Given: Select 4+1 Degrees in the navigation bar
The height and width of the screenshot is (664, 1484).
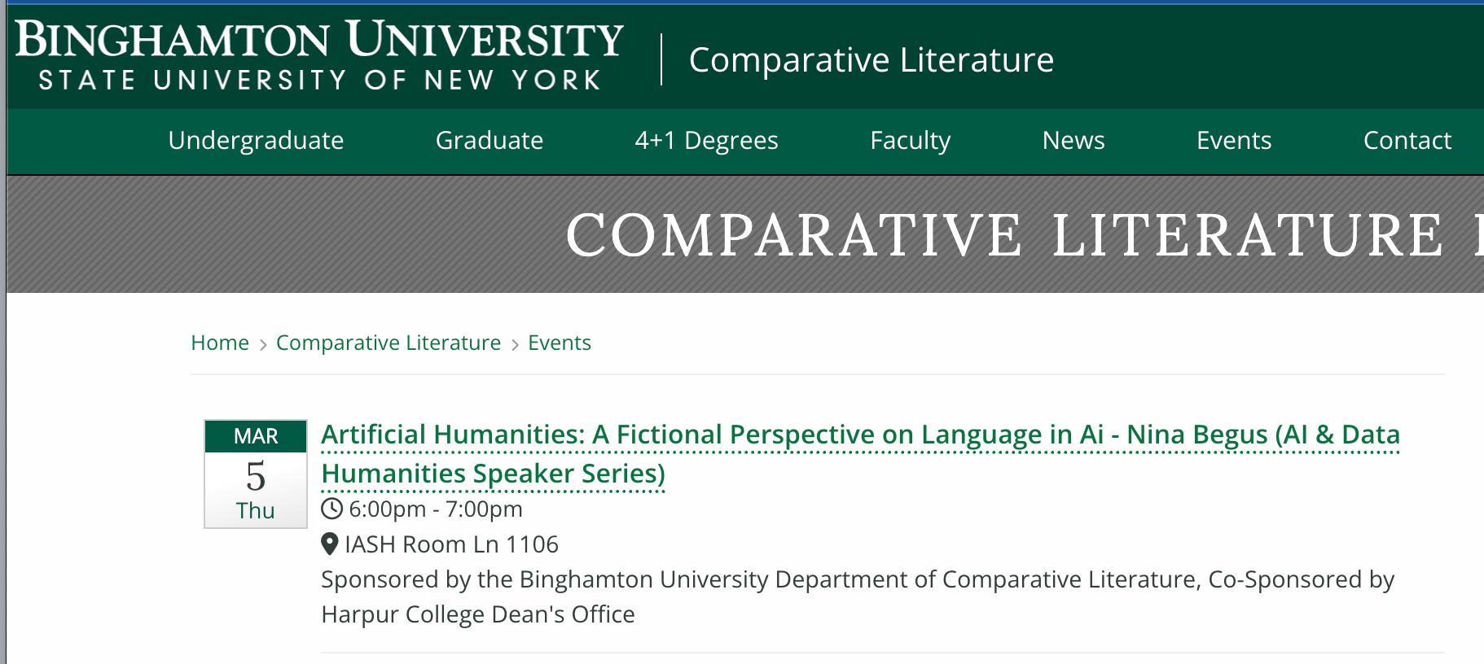Looking at the screenshot, I should pyautogui.click(x=706, y=141).
